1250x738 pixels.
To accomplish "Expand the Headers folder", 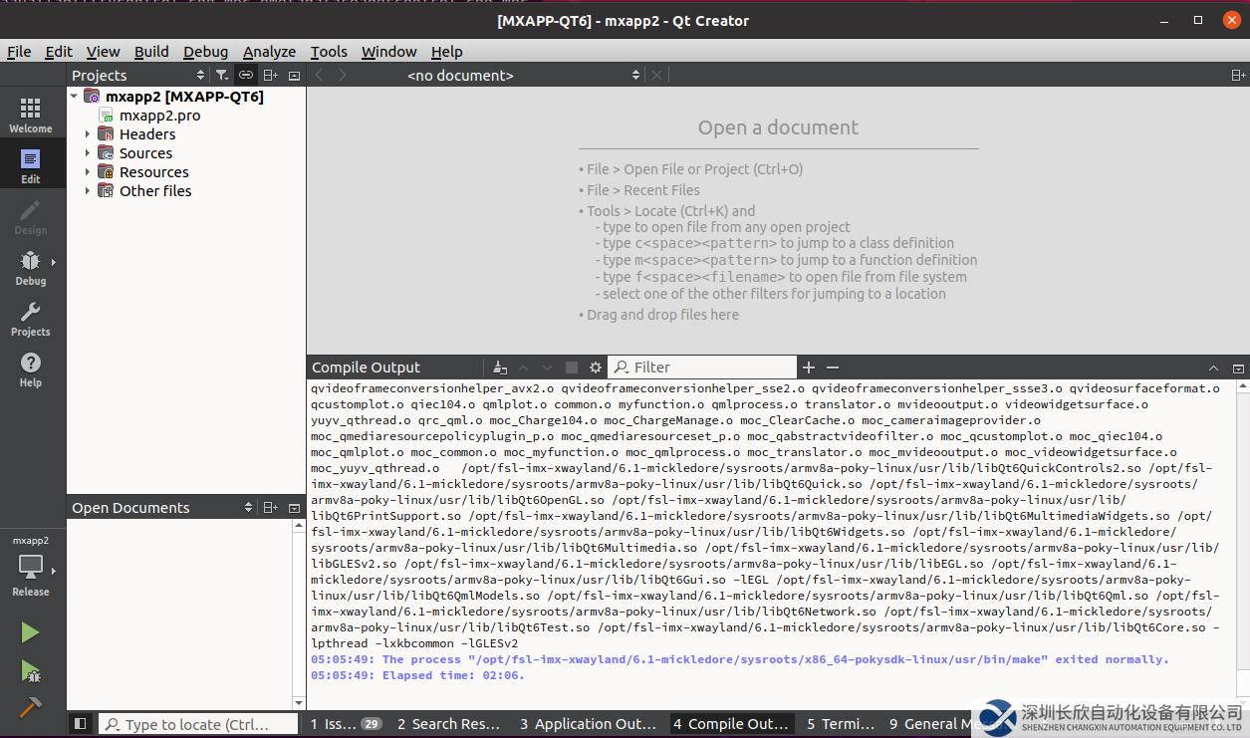I will (x=88, y=134).
